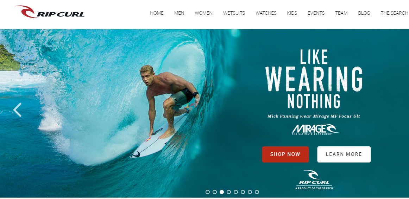Go to previous slide with left arrow
Image resolution: width=409 pixels, height=199 pixels.
[x=17, y=110]
